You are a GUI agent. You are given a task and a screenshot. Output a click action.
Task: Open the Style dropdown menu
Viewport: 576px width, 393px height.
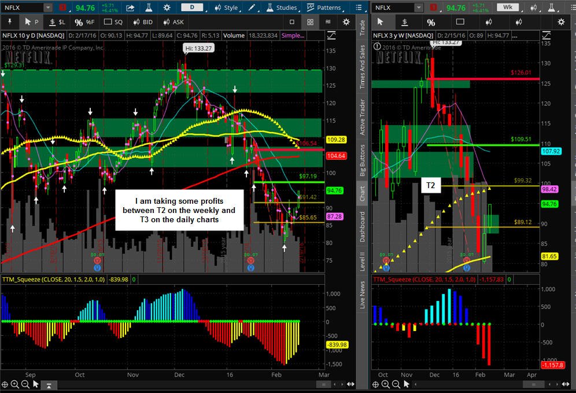(226, 8)
